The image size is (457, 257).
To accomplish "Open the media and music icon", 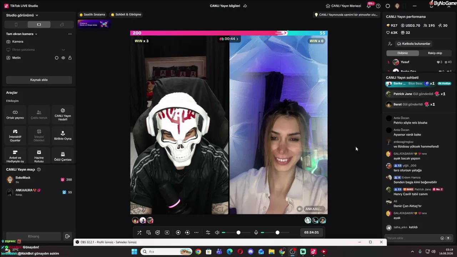I will click(x=149, y=233).
